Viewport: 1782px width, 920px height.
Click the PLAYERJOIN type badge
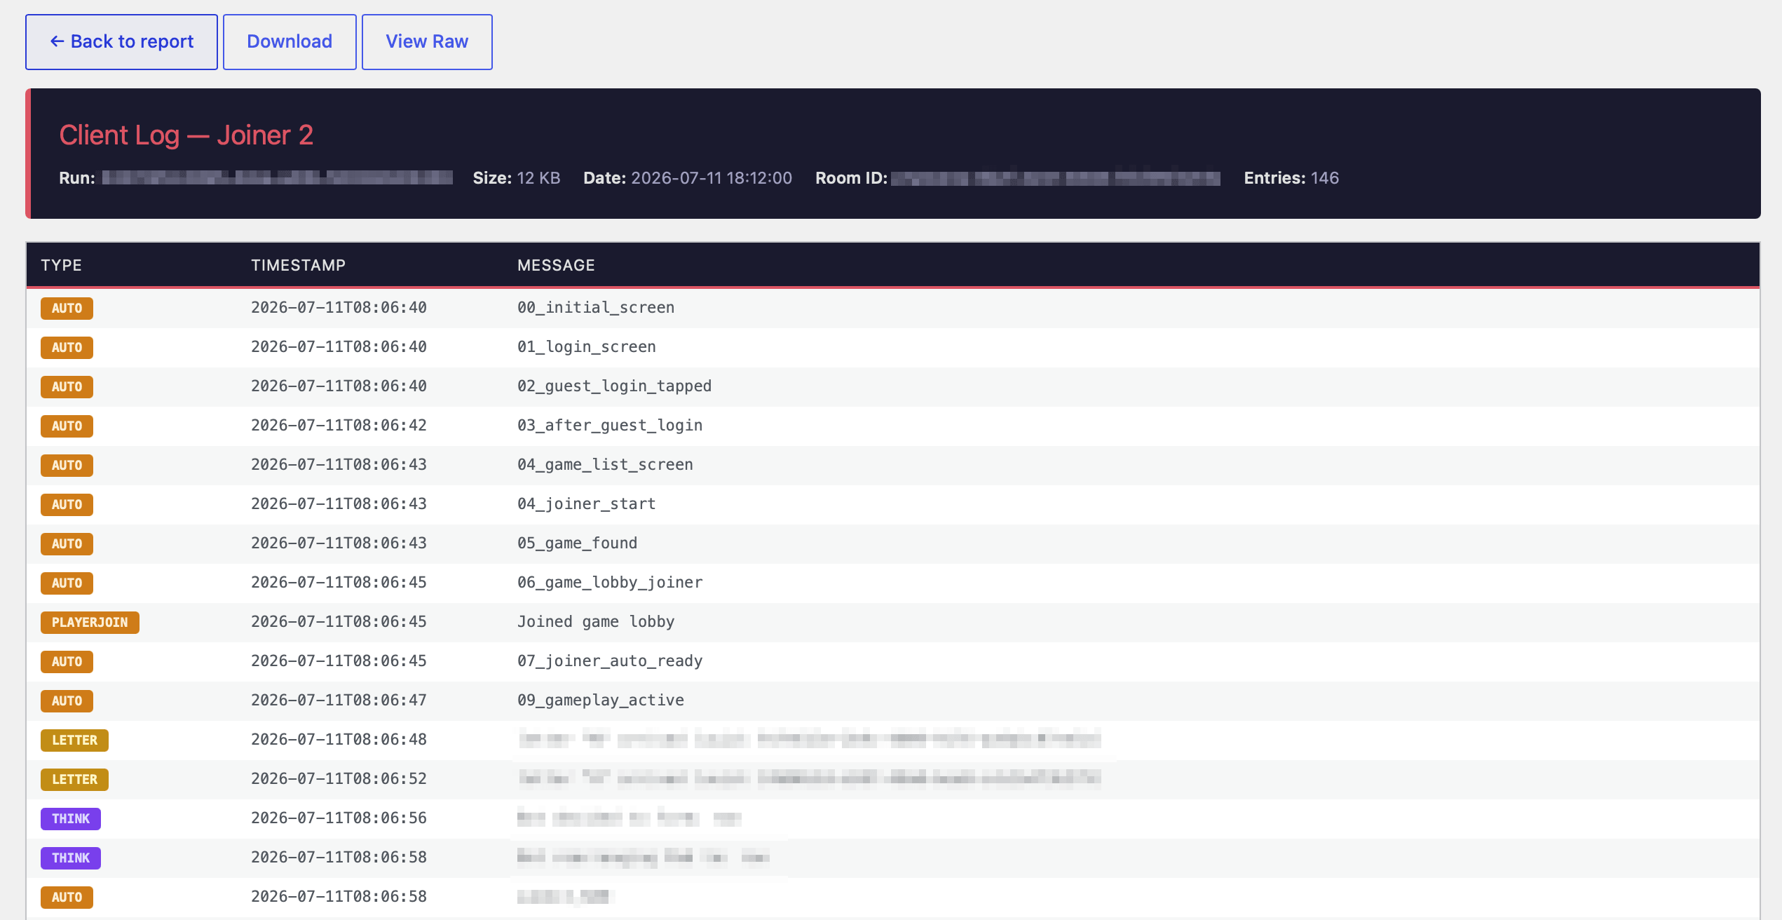[90, 623]
